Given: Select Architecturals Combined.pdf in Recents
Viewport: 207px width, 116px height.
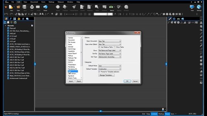Looking at the screenshot, I should 18,78.
